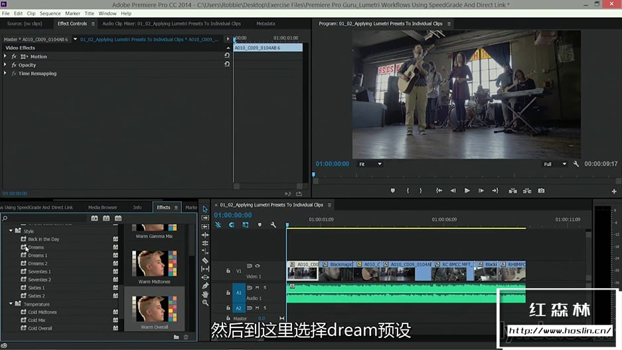Screen dimensions: 622x350
Task: Add a marker in the timeline header
Action: click(260, 224)
